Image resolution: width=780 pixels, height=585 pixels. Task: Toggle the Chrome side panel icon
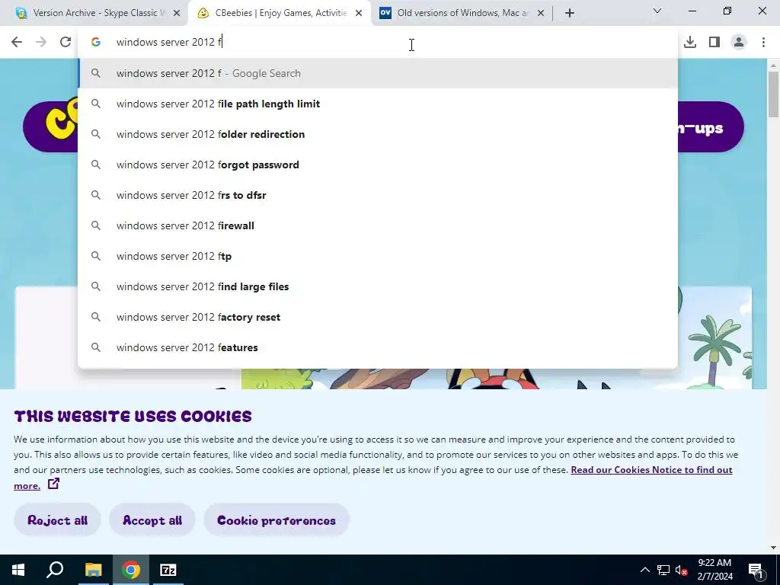[714, 43]
